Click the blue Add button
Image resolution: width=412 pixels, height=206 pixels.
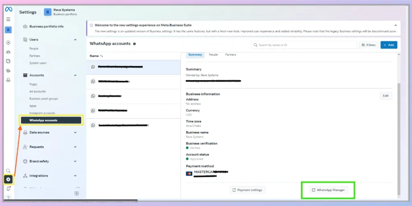389,45
